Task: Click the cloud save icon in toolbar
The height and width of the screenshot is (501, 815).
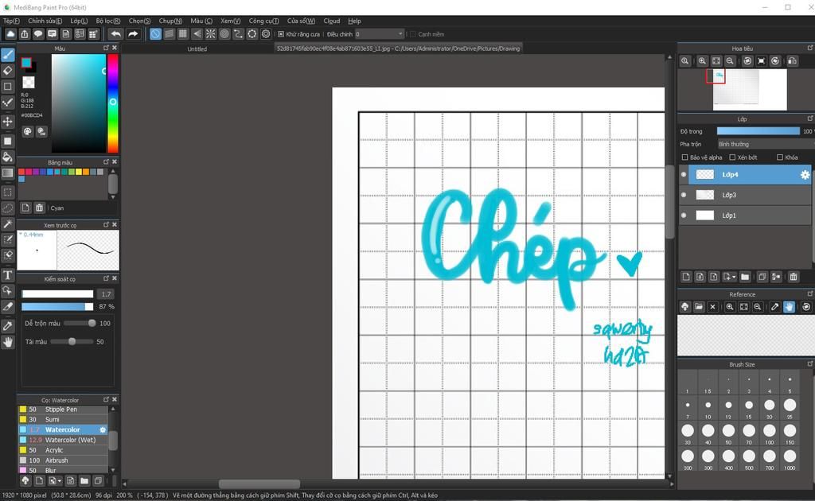Action: click(10, 34)
